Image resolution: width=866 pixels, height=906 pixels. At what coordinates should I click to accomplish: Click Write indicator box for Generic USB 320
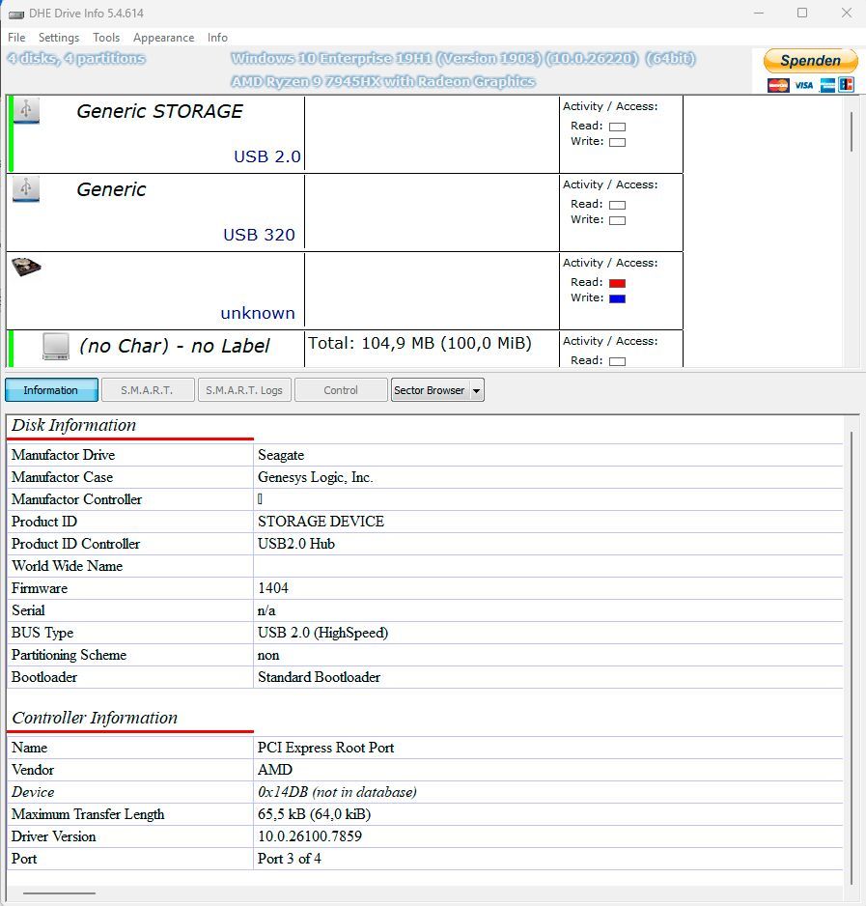tap(617, 220)
